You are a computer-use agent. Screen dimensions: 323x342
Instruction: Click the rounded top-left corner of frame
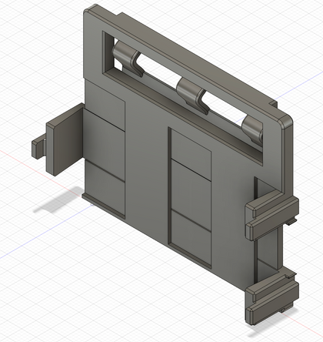point(90,9)
